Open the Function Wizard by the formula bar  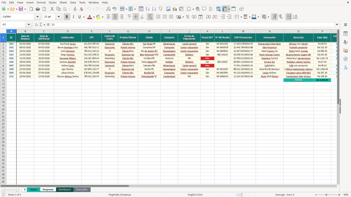pyautogui.click(x=36, y=25)
